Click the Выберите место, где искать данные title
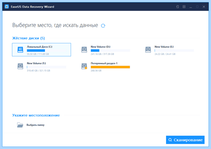The image size is (211, 149). pos(55,25)
